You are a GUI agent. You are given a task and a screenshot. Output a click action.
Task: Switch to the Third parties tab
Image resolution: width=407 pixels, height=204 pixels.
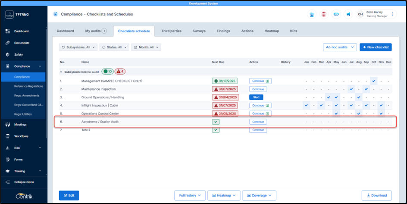pos(171,31)
